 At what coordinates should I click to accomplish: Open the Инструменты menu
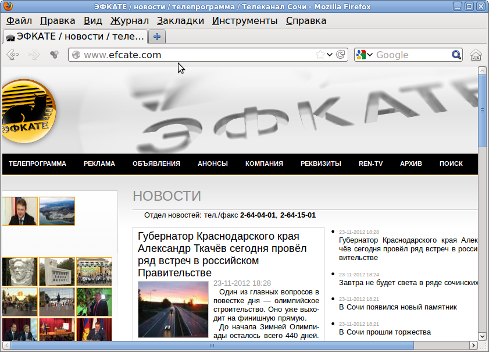[x=244, y=20]
